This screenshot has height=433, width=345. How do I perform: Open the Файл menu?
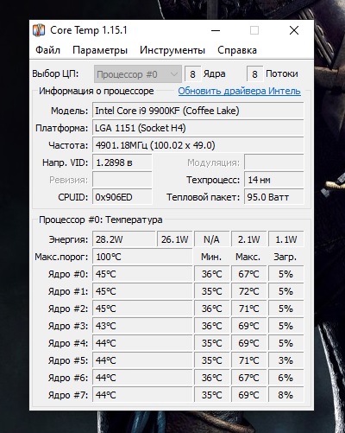[x=47, y=50]
